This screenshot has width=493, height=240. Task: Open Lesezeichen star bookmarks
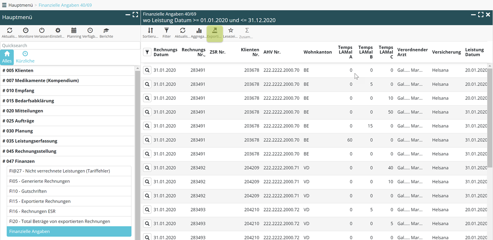pyautogui.click(x=231, y=33)
